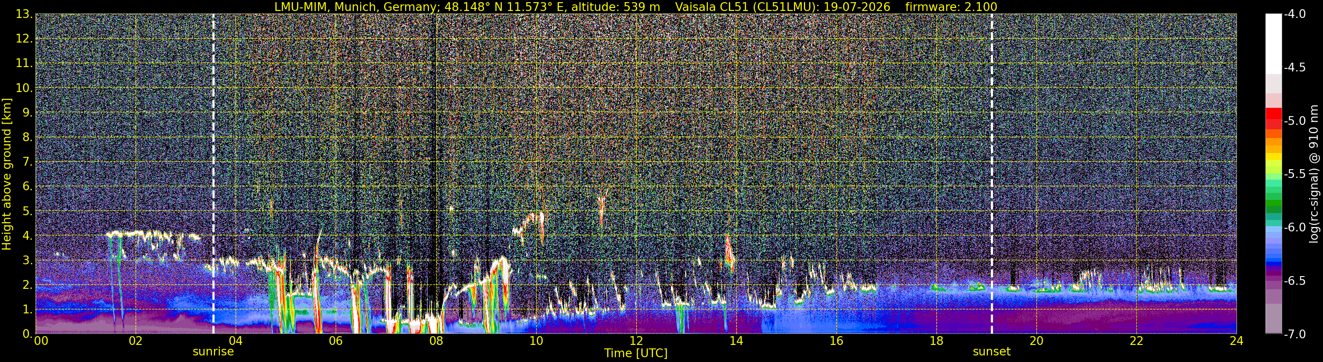Click the '18' hour tick label
The image size is (1323, 362).
pos(936,341)
